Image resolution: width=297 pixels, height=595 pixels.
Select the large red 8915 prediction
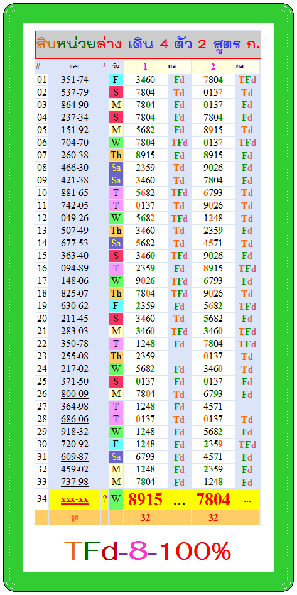[146, 499]
